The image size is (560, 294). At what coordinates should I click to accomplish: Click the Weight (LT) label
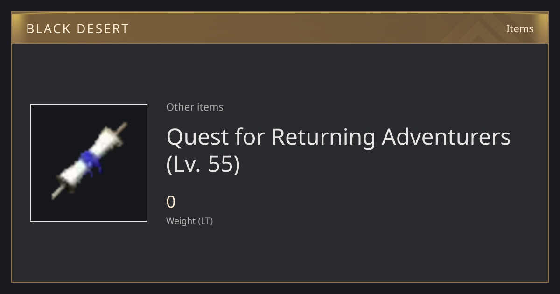pos(189,221)
